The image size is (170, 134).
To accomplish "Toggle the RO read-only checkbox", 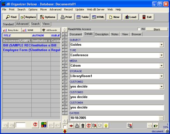I will 139,29.
